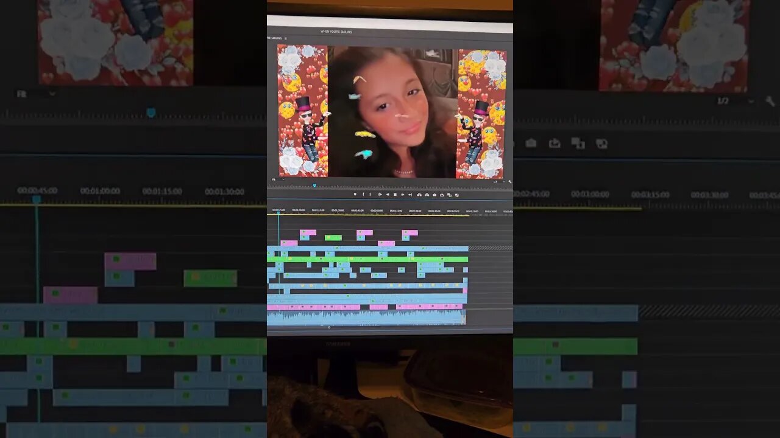
Task: Click timeline ruler at 00:02:30:00
Action: [415, 210]
